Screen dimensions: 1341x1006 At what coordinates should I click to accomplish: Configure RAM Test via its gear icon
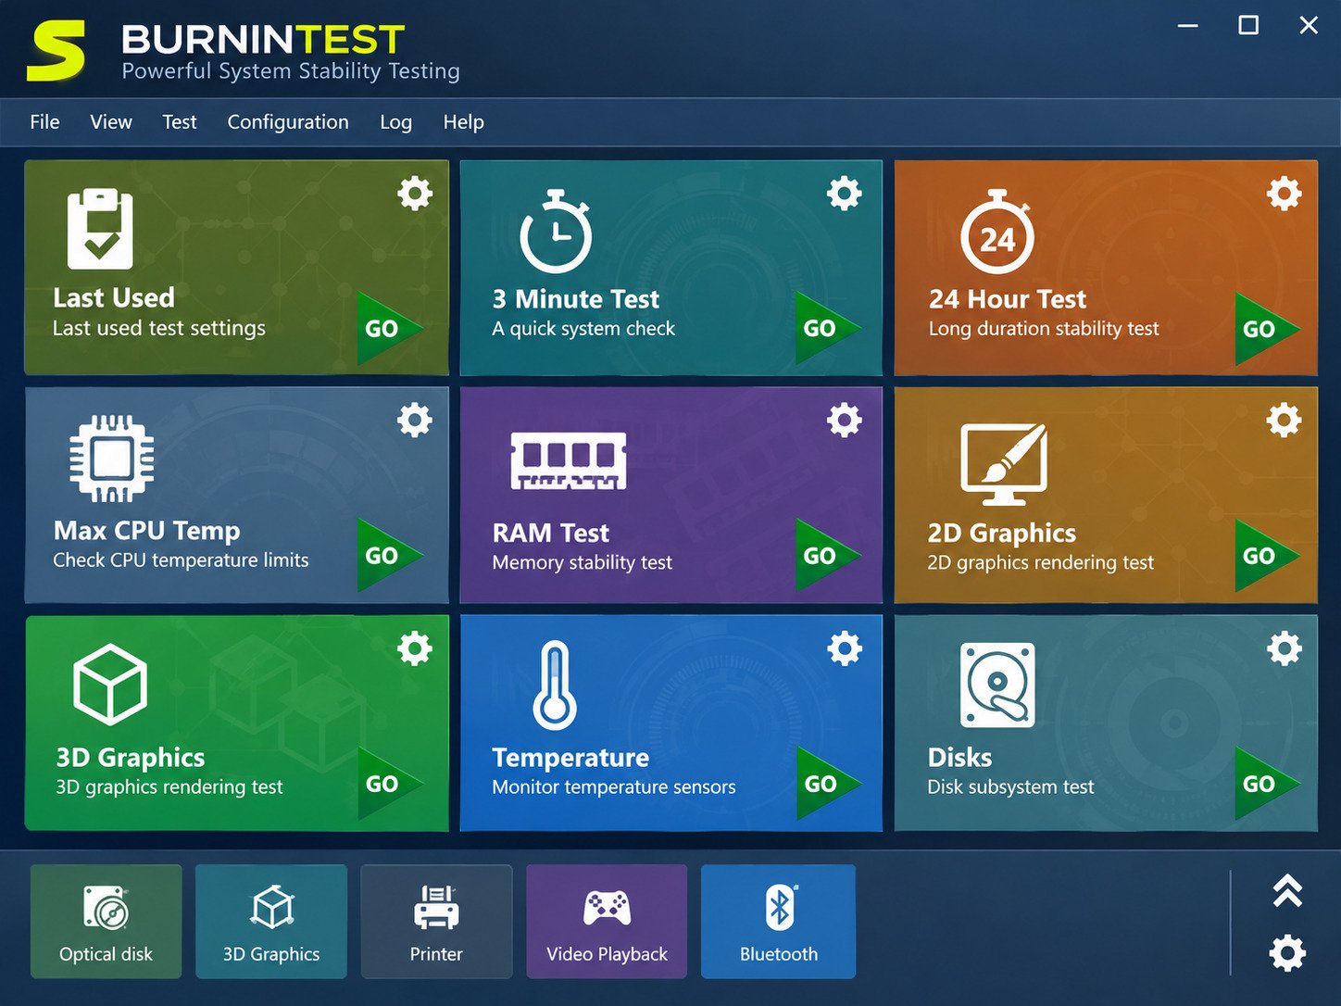(x=844, y=420)
